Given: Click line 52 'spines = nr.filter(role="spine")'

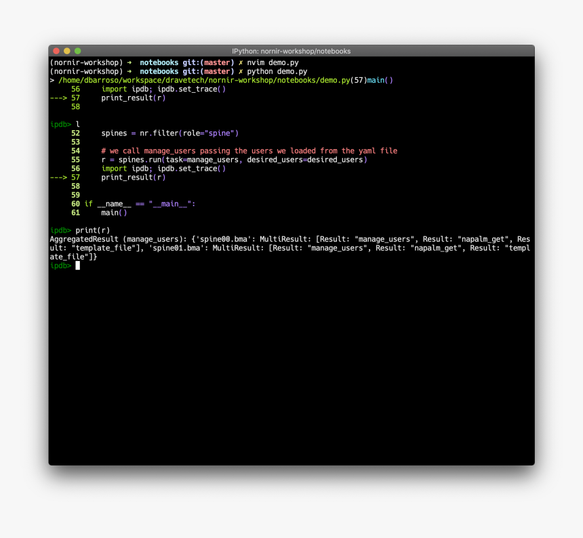Looking at the screenshot, I should coord(170,133).
